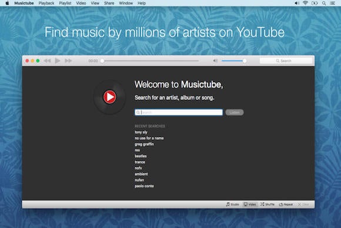This screenshot has width=341, height=228.
Task: Enable Repeat playback
Action: 286,204
